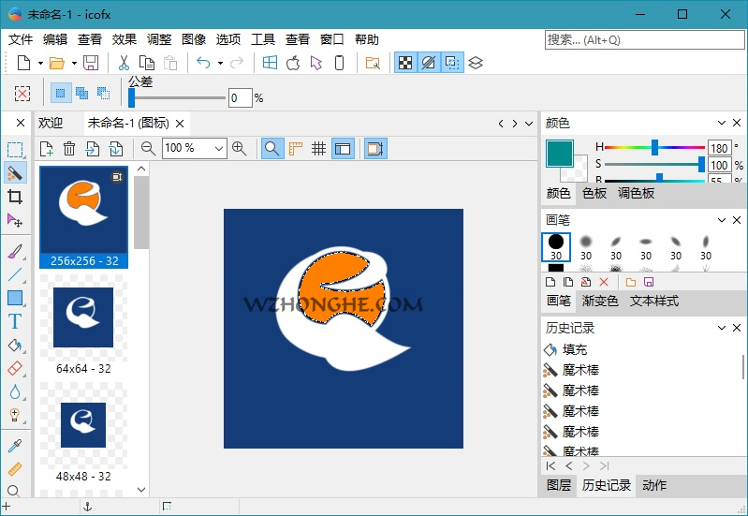Click the teal foreground color swatch

tap(560, 155)
